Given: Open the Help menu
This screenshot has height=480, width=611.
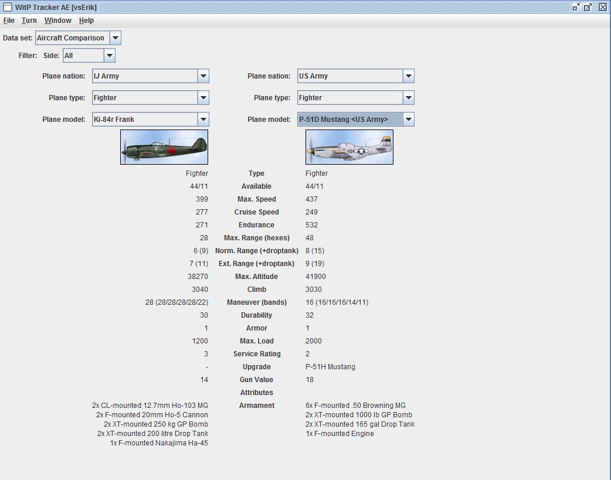Looking at the screenshot, I should [86, 21].
